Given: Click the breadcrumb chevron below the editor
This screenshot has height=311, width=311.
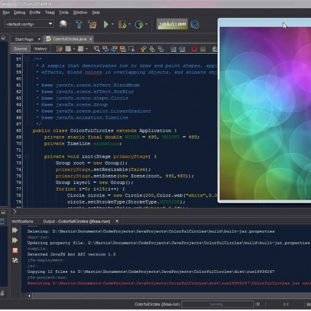Looking at the screenshot, I should tap(15, 212).
